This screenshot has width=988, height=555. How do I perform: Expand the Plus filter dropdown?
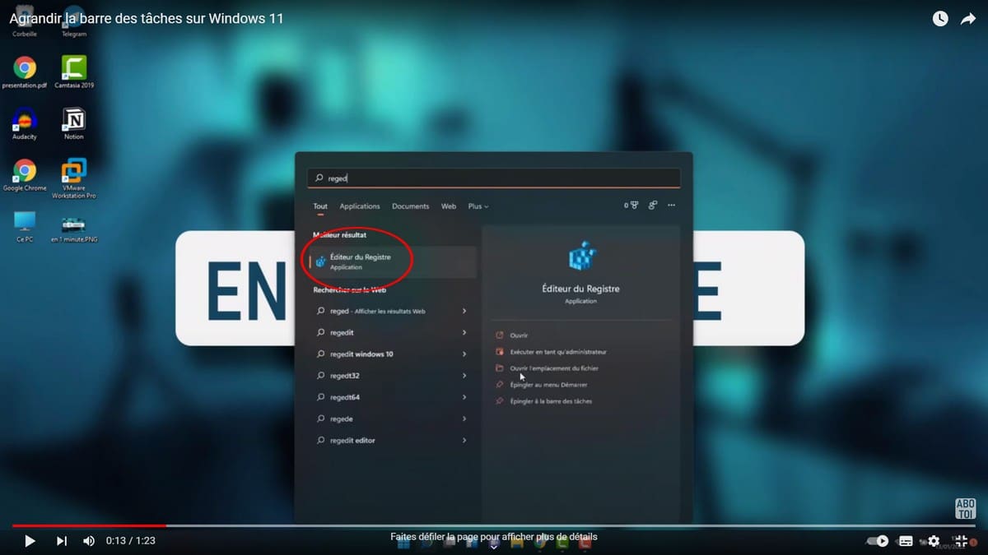(x=478, y=206)
